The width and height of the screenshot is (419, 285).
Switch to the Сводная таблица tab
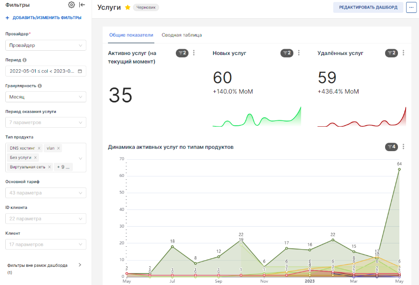tap(182, 35)
